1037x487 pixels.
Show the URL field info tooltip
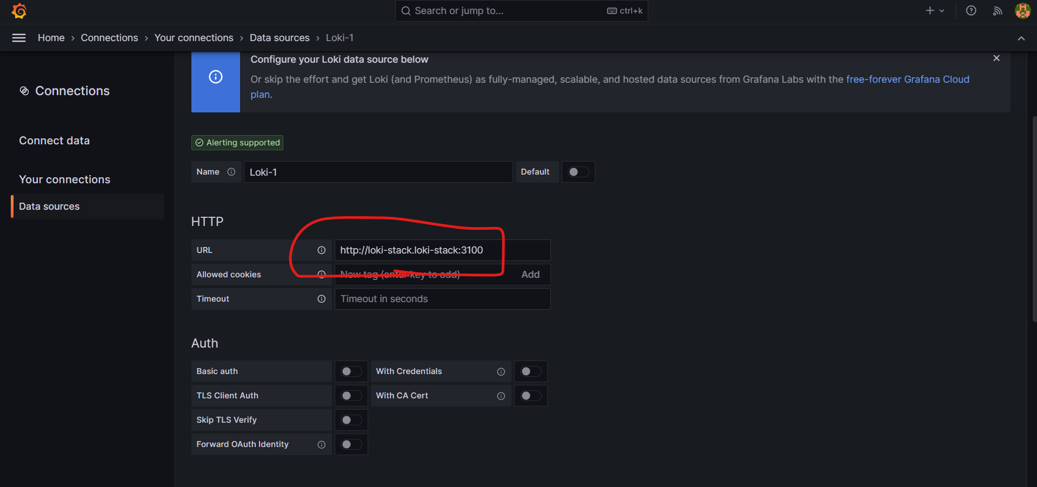(322, 250)
